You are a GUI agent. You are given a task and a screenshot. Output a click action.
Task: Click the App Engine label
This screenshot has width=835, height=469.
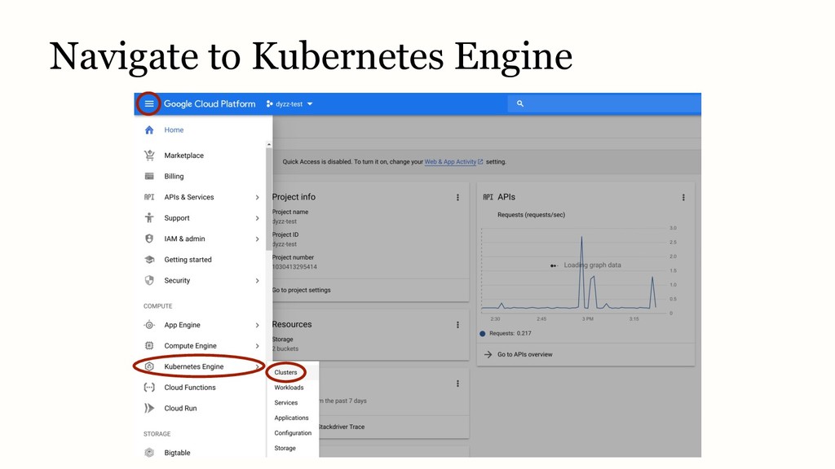[x=182, y=325]
